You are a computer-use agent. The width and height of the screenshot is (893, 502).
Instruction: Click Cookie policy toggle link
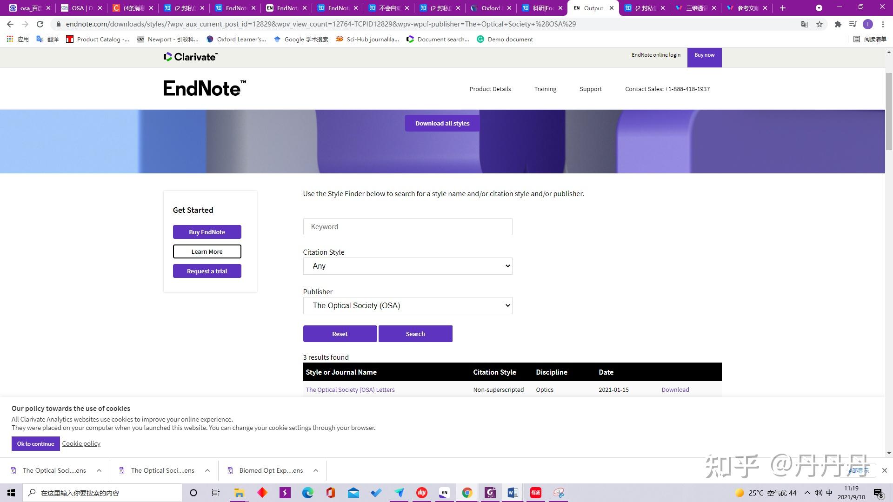click(81, 443)
